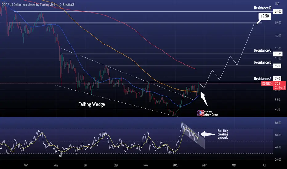Click the Resistance C label
Screen dimensions: 287x169
(262, 50)
